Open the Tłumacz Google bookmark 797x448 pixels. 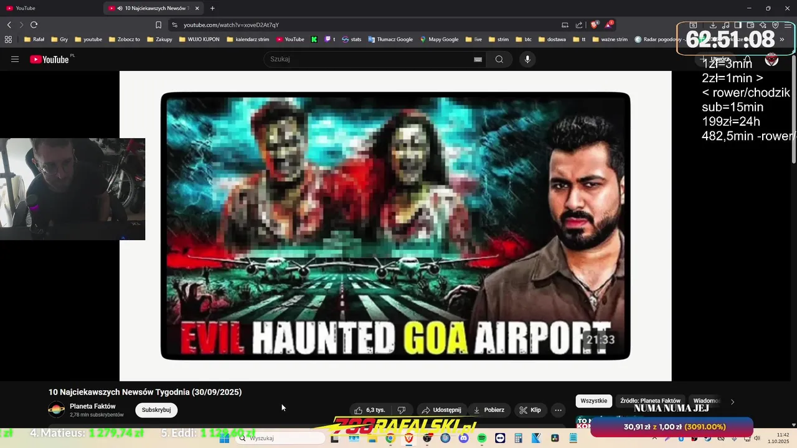pos(390,39)
